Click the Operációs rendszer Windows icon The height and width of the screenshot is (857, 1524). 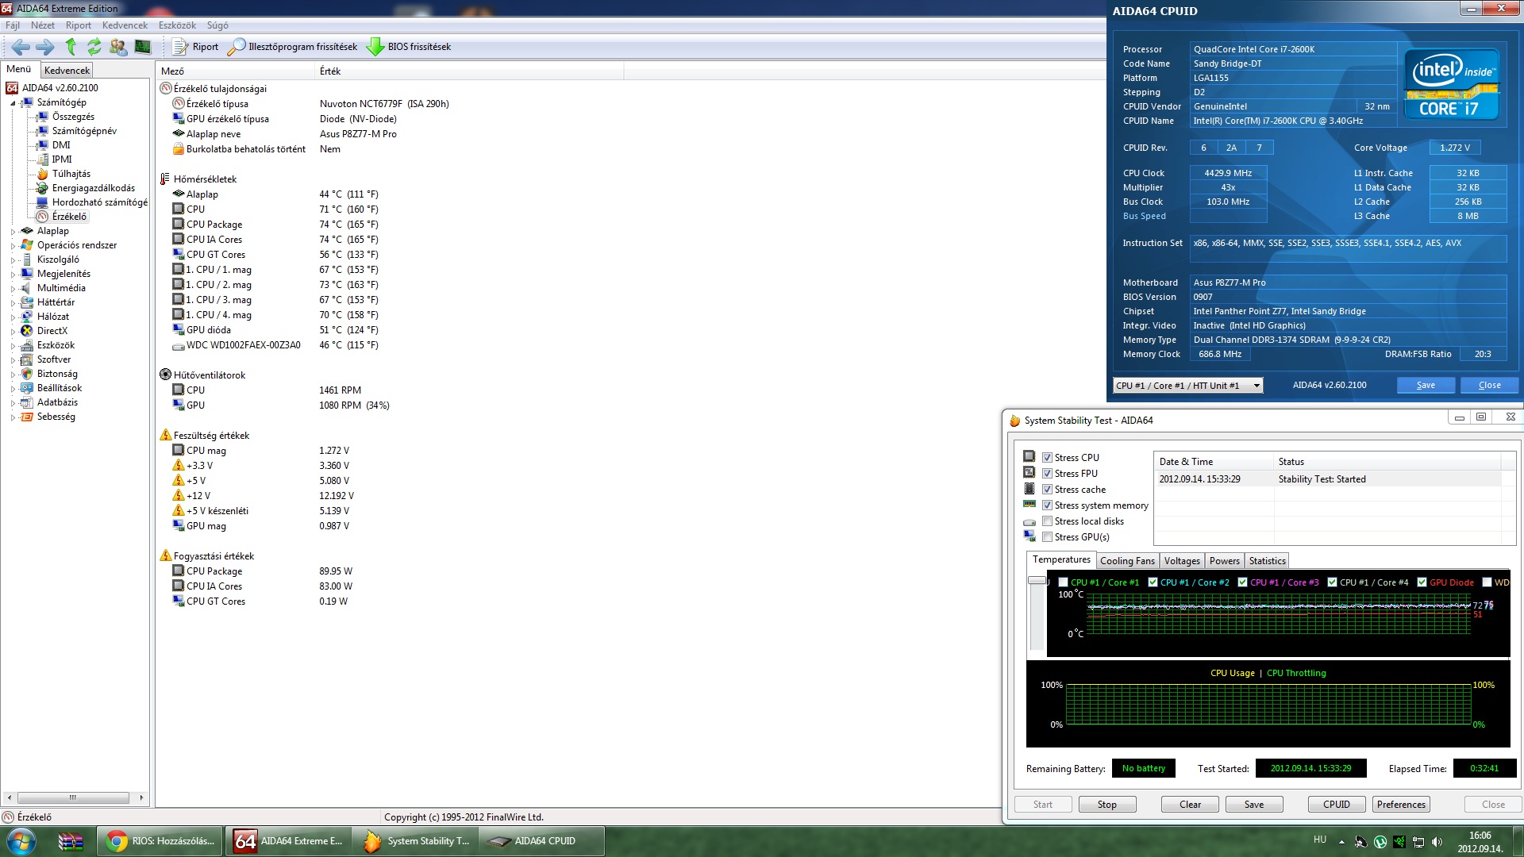click(x=27, y=245)
